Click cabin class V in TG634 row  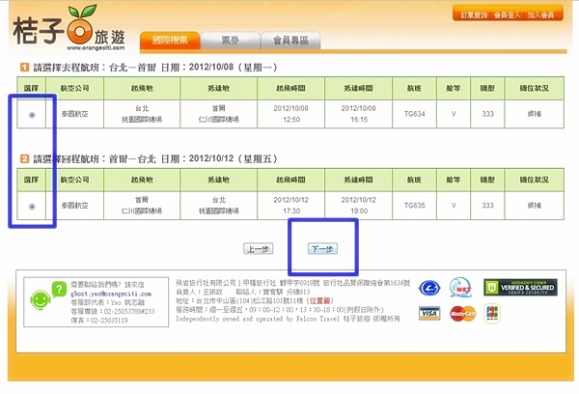(x=454, y=114)
